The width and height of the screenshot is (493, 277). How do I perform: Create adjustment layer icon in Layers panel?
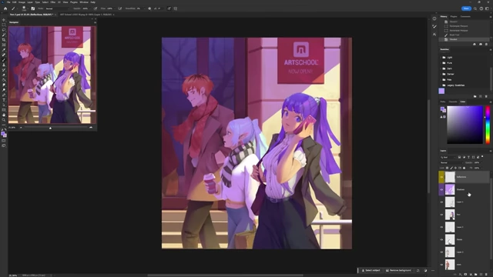(x=471, y=274)
